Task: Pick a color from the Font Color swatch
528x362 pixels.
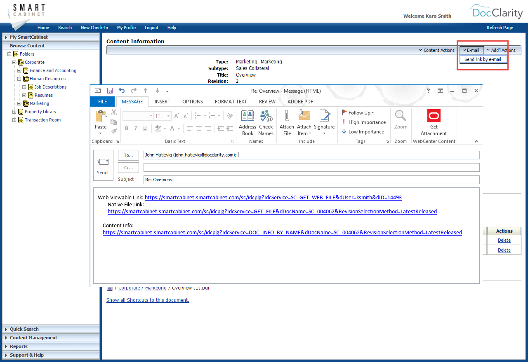Action: [x=172, y=128]
